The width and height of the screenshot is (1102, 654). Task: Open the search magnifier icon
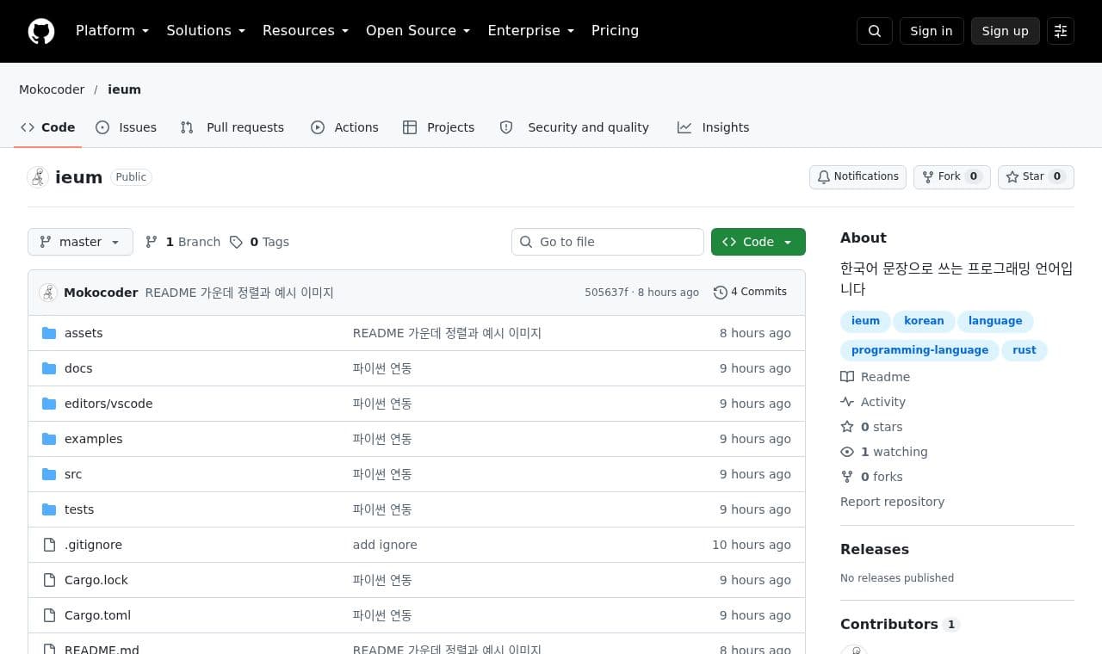tap(875, 31)
